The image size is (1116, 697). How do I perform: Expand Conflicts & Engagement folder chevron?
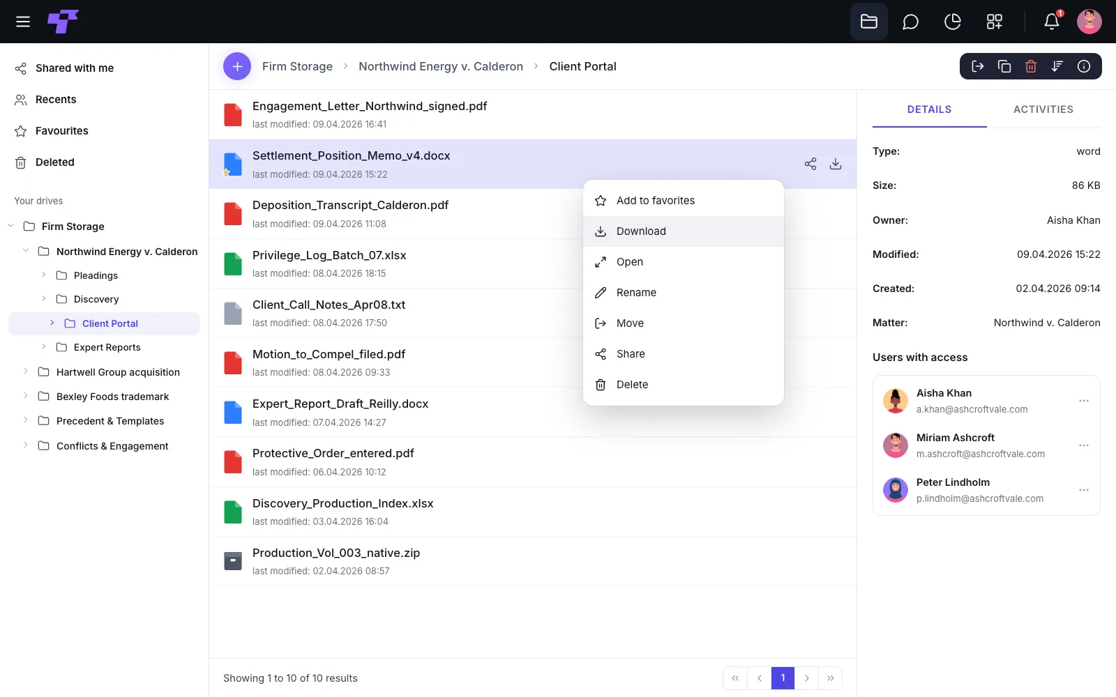click(x=26, y=445)
